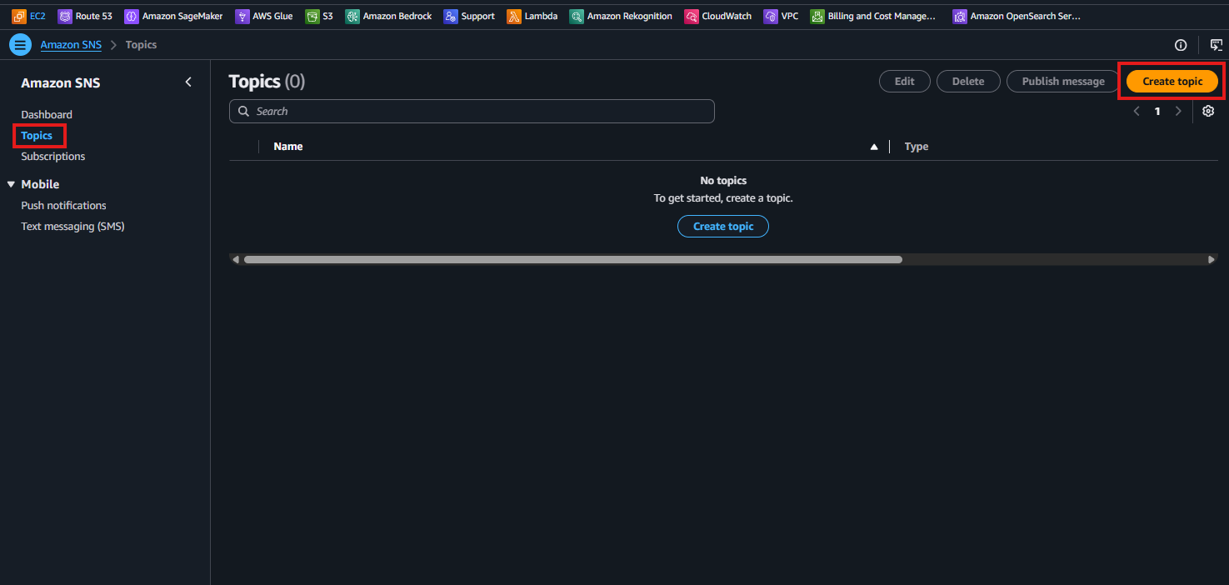
Task: Open Amazon OpenSearch Service shortcut icon
Action: (960, 16)
